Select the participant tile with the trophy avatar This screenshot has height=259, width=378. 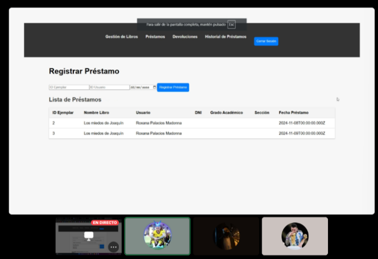click(x=295, y=236)
